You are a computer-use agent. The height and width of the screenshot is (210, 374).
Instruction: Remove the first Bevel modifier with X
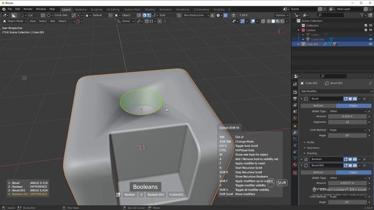365,99
